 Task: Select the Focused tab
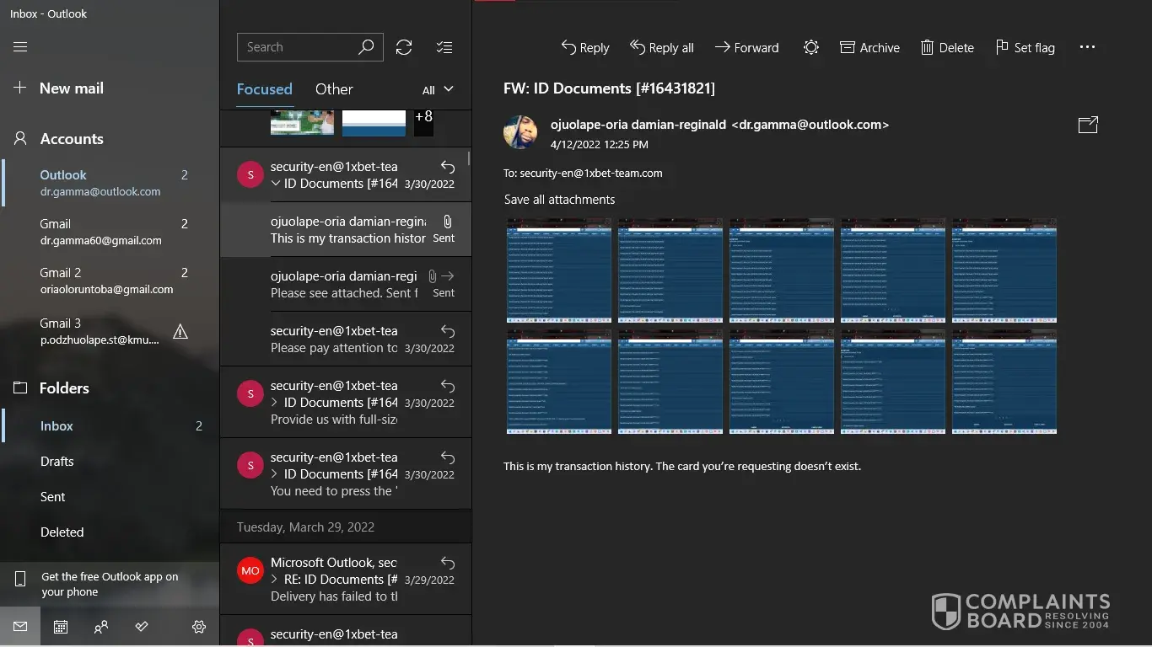coord(264,89)
